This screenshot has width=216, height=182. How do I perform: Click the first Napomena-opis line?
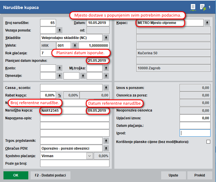point(75,118)
